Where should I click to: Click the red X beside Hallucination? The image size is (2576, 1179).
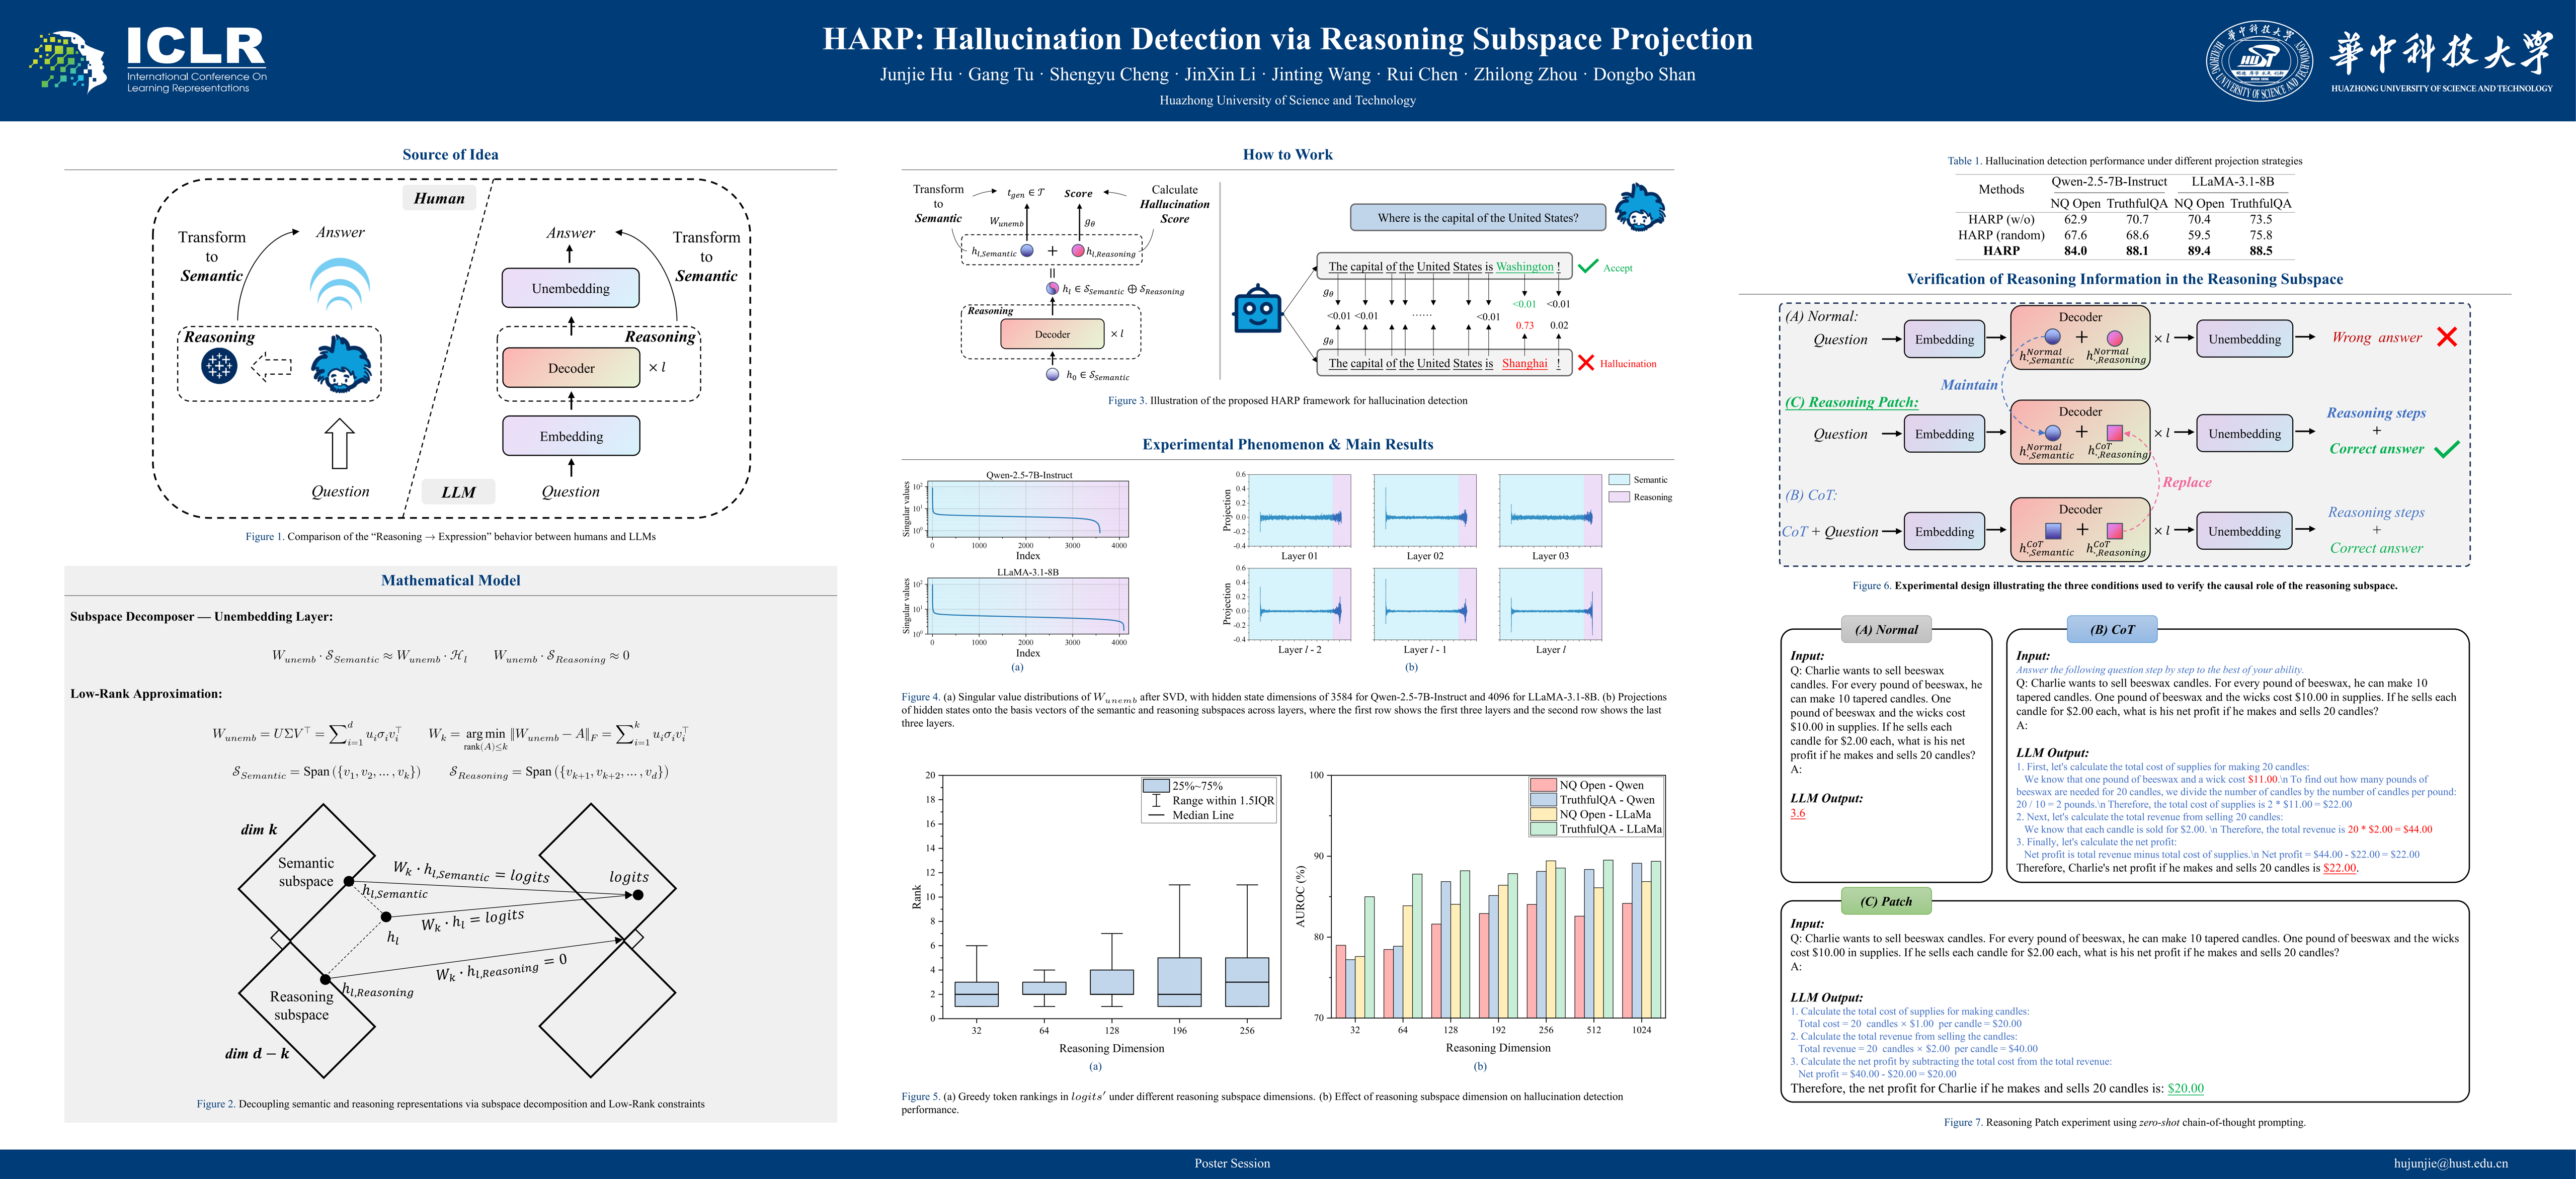(x=1586, y=363)
